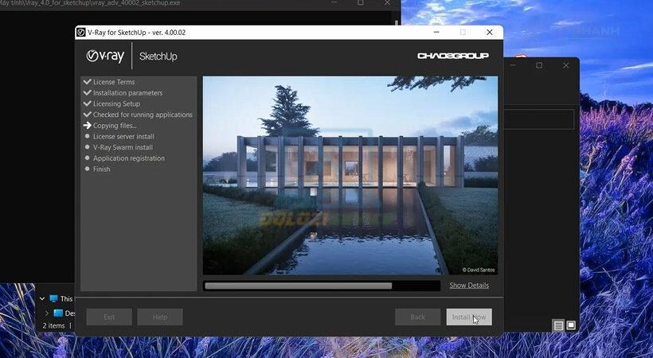Collapse the This PC tree node
The width and height of the screenshot is (653, 358).
(x=42, y=298)
